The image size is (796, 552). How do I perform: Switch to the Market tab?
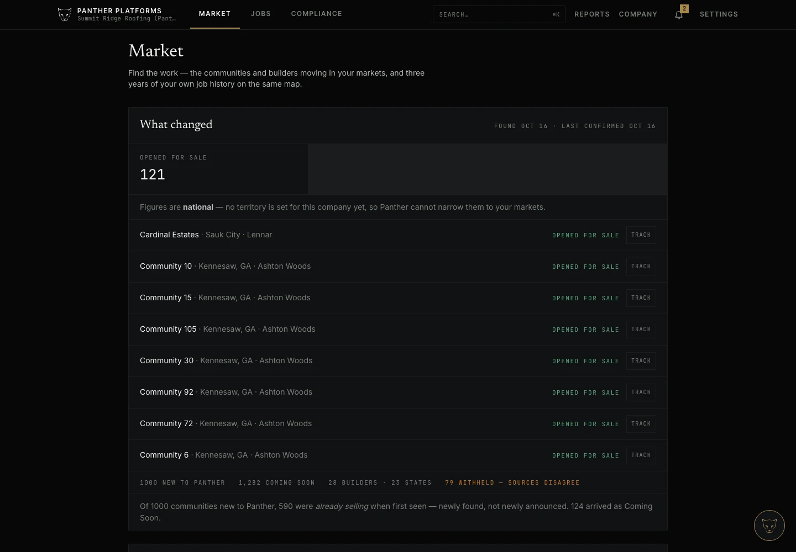pos(214,14)
